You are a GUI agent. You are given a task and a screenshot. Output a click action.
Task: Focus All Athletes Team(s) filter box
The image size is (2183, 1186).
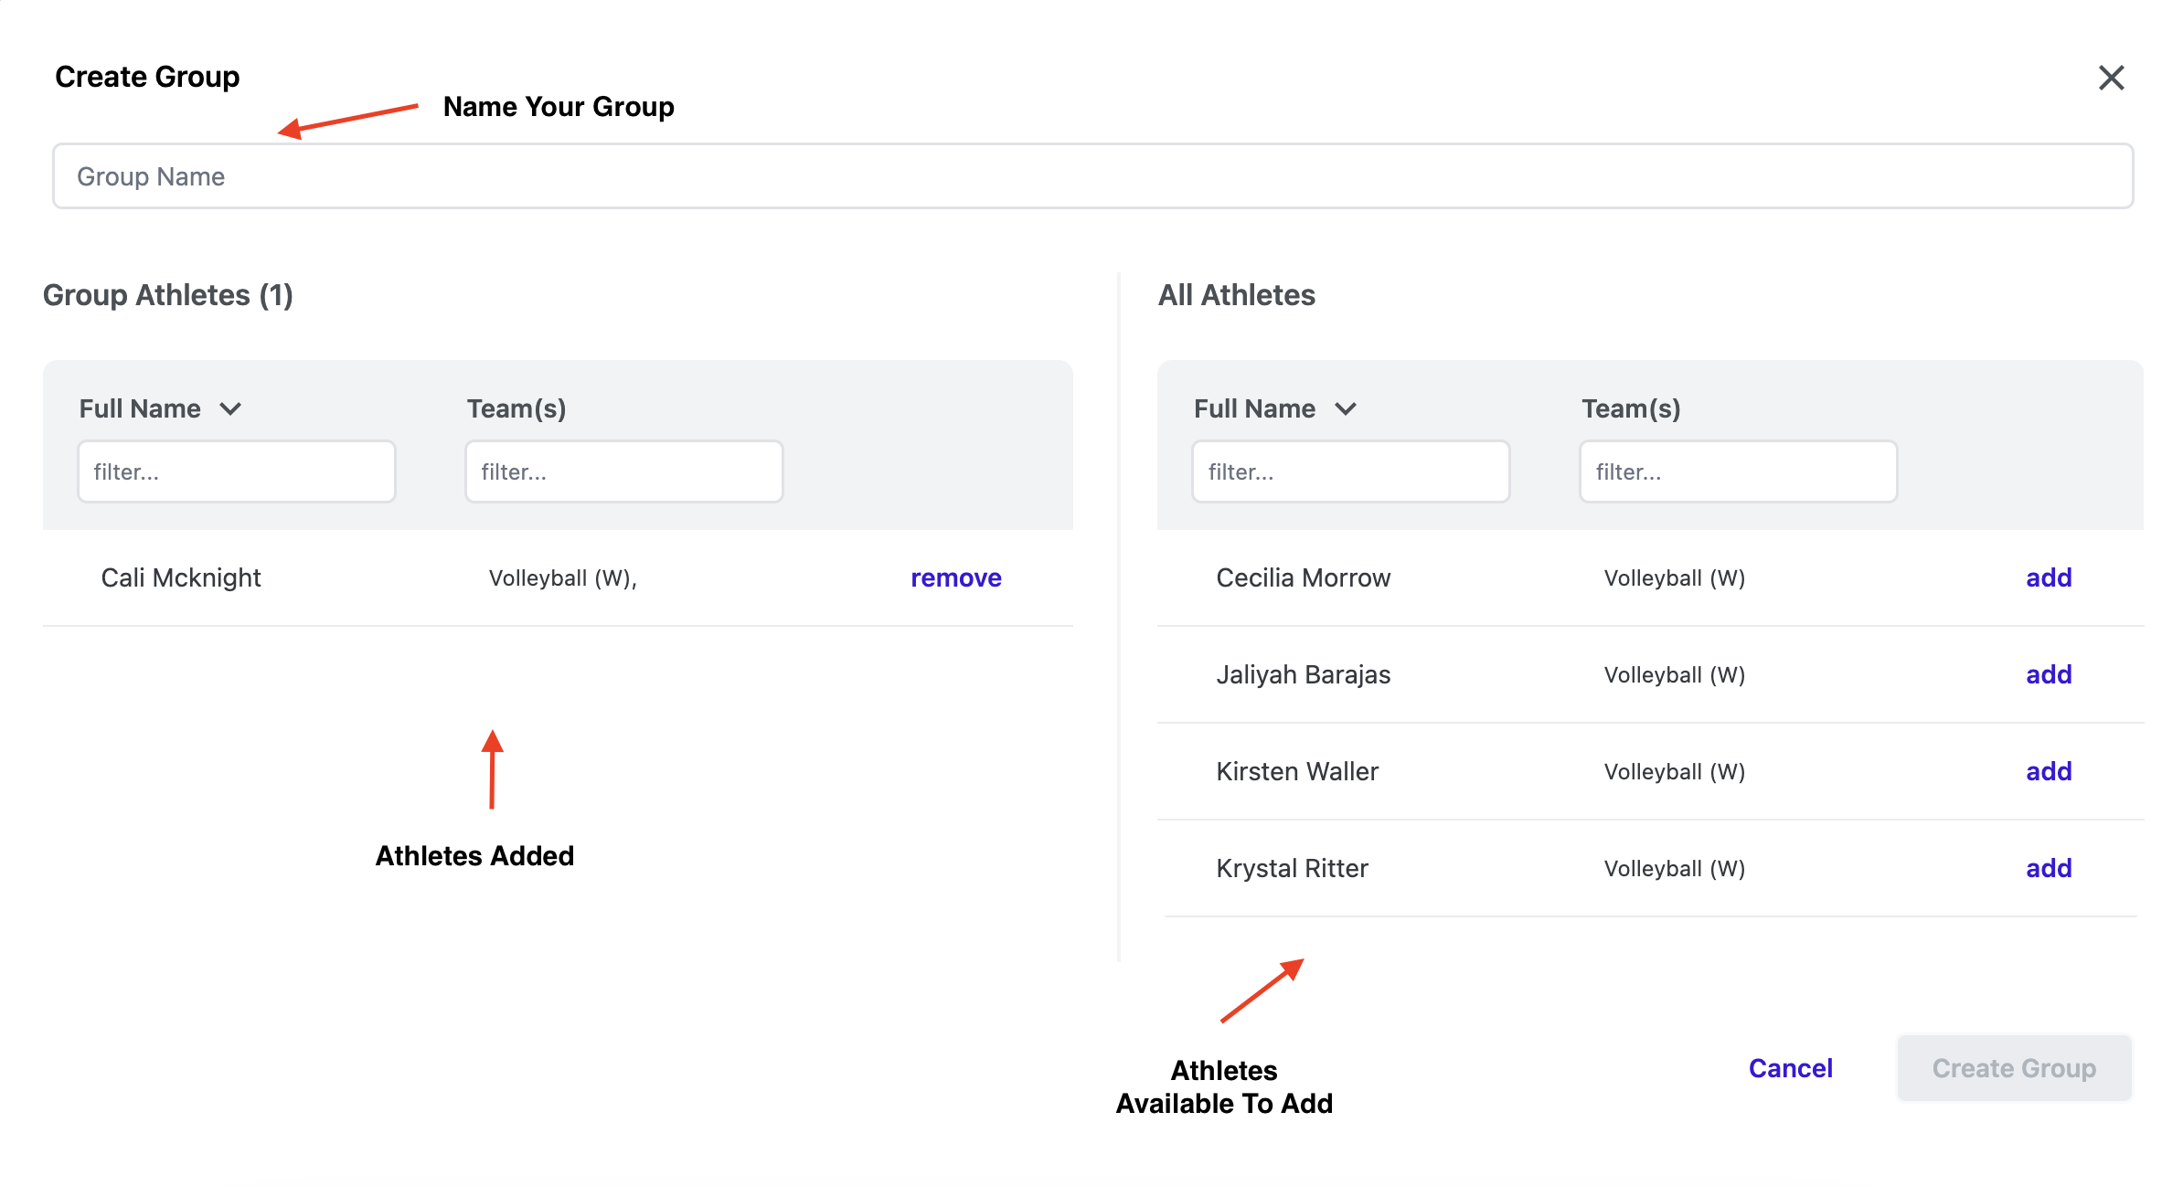click(1738, 471)
